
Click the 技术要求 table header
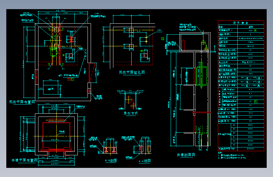click(241, 23)
